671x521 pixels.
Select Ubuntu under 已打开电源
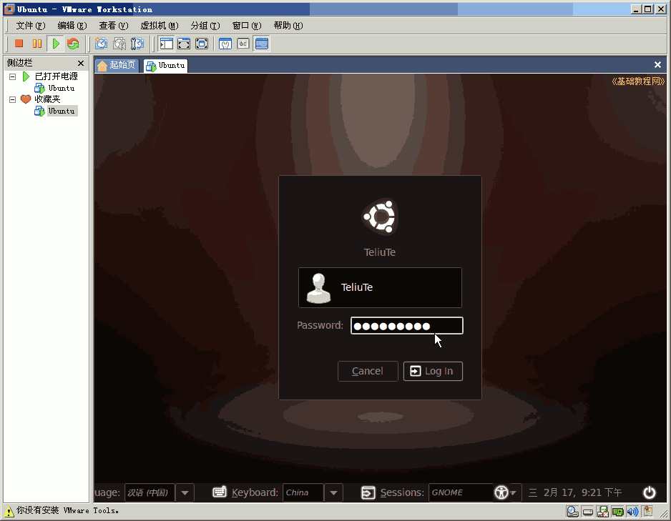[62, 88]
